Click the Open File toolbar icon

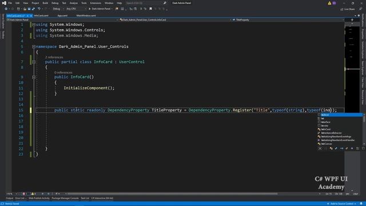pyautogui.click(x=25, y=9)
